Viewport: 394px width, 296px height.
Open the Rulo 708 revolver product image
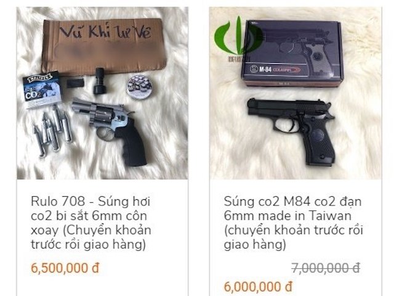pyautogui.click(x=102, y=93)
